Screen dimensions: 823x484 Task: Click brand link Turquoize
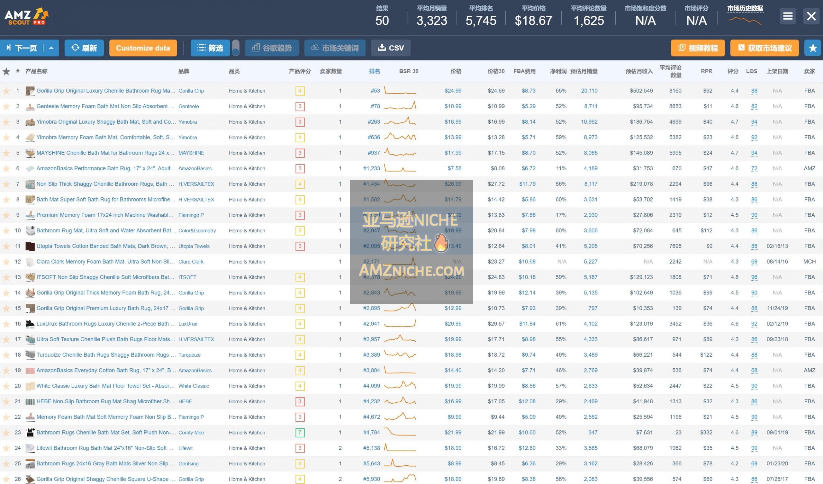(x=189, y=355)
